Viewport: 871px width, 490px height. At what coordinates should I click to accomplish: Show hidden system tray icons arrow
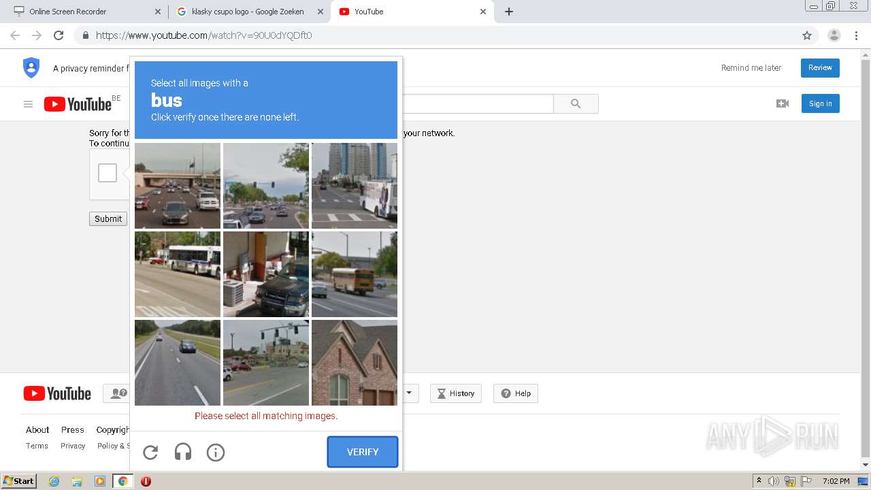[759, 481]
